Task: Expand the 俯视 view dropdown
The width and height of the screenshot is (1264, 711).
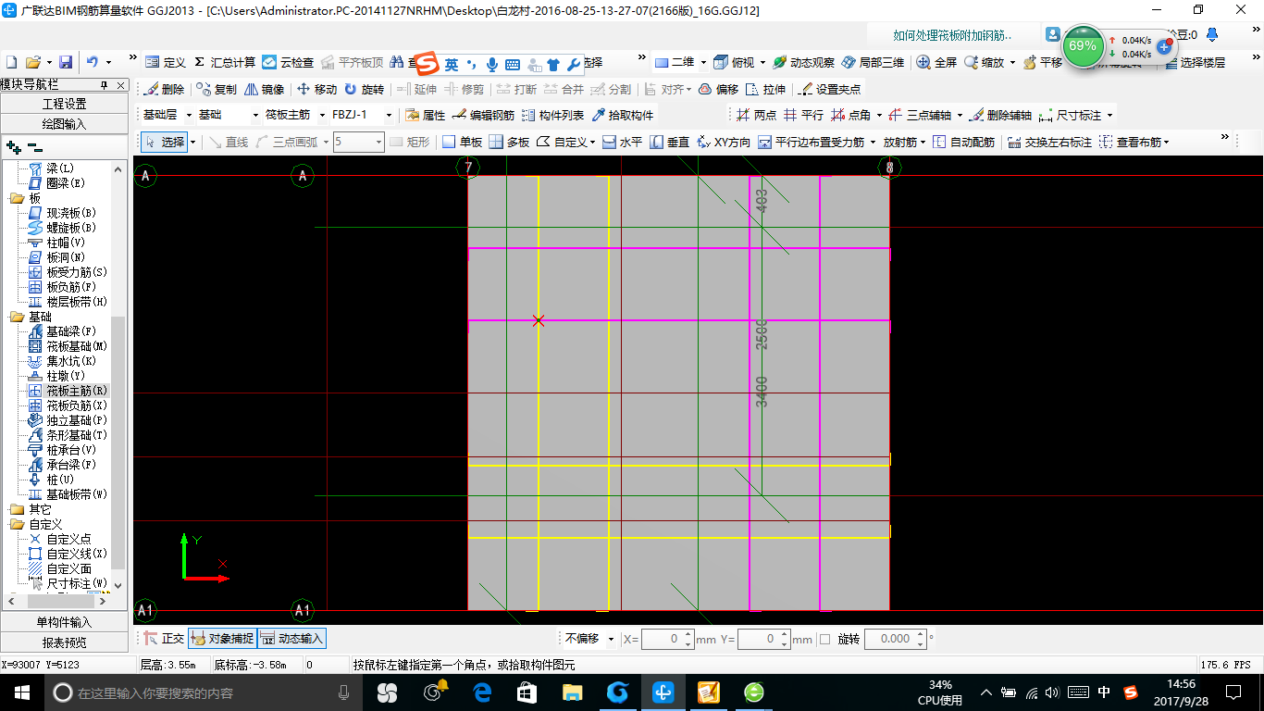Action: click(x=763, y=63)
